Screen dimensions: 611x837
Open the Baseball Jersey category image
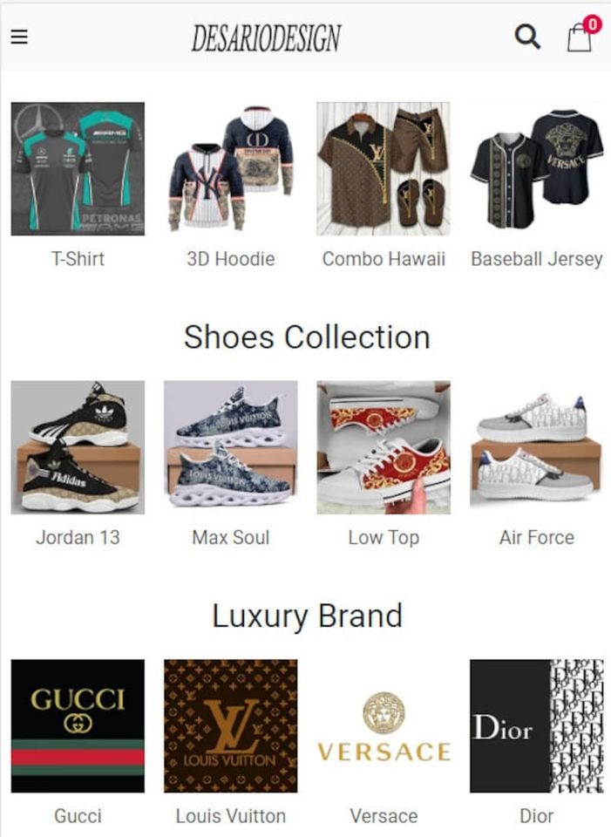click(x=536, y=168)
